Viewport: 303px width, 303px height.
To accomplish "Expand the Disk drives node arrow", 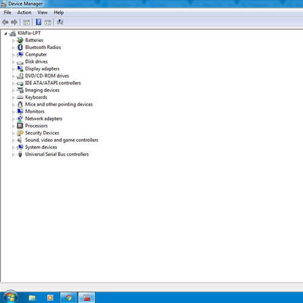I will point(13,62).
